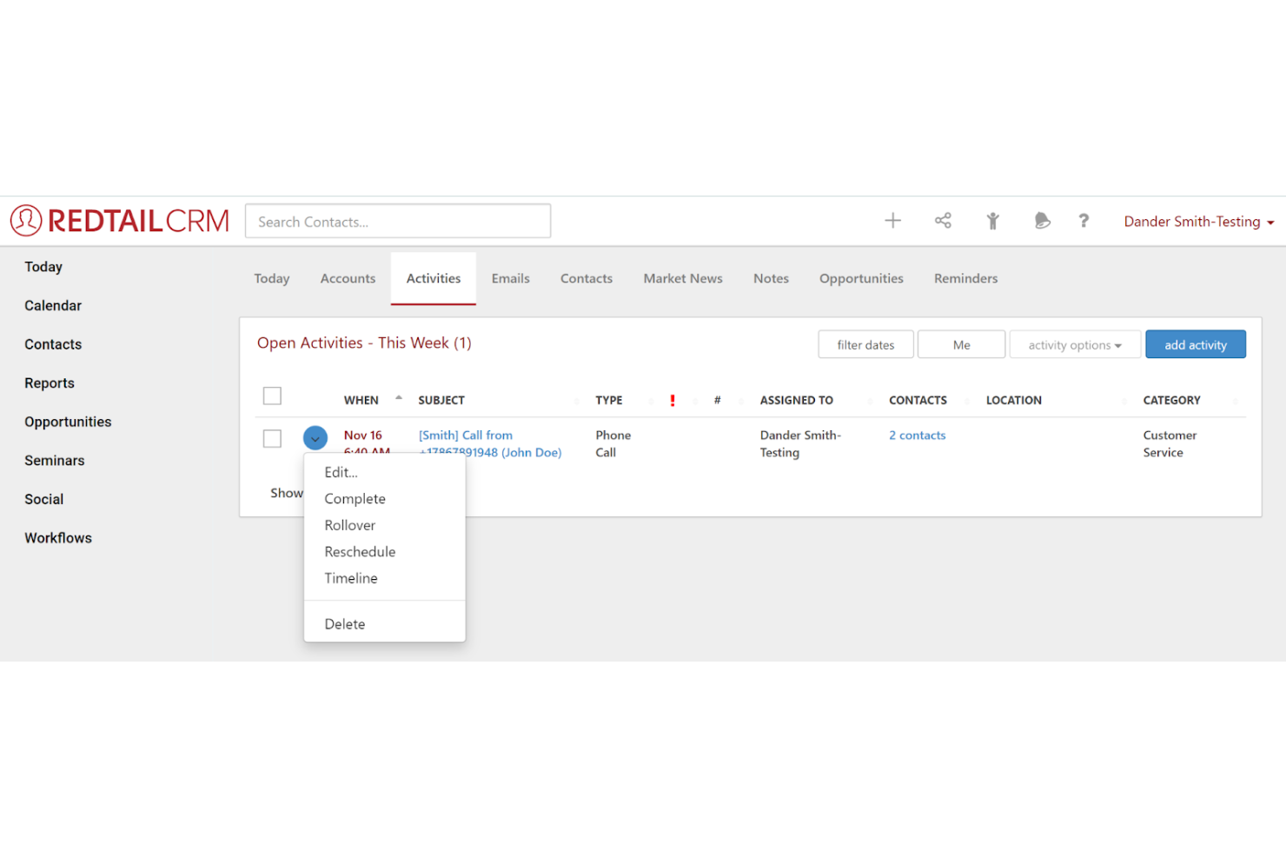Select Complete from the context menu
This screenshot has width=1286, height=858.
tap(355, 498)
